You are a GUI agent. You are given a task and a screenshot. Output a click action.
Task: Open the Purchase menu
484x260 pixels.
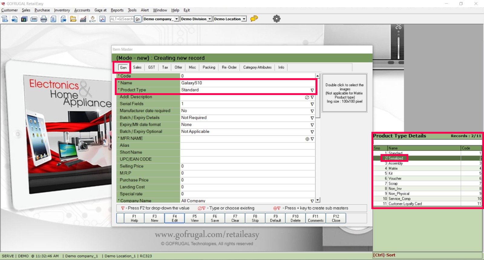(42, 10)
